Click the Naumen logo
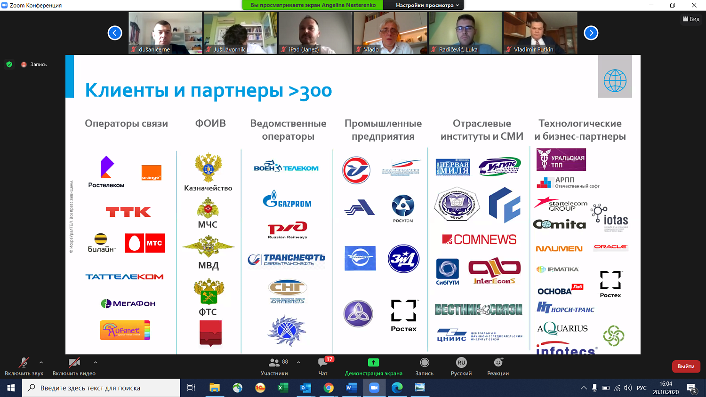Screen dimensions: 706x397 tap(559, 248)
